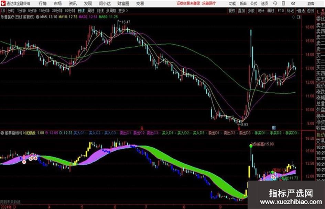Click the MA60: 11.25 value
This screenshot has height=209, width=325.
[108, 17]
